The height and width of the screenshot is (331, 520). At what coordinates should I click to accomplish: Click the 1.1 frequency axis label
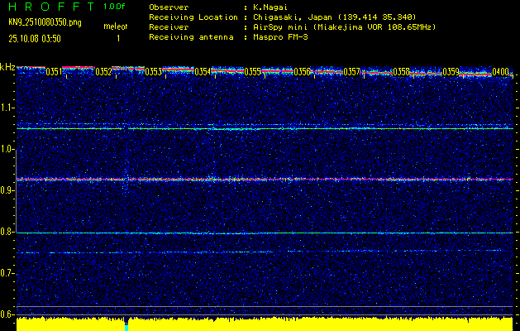tap(7, 108)
